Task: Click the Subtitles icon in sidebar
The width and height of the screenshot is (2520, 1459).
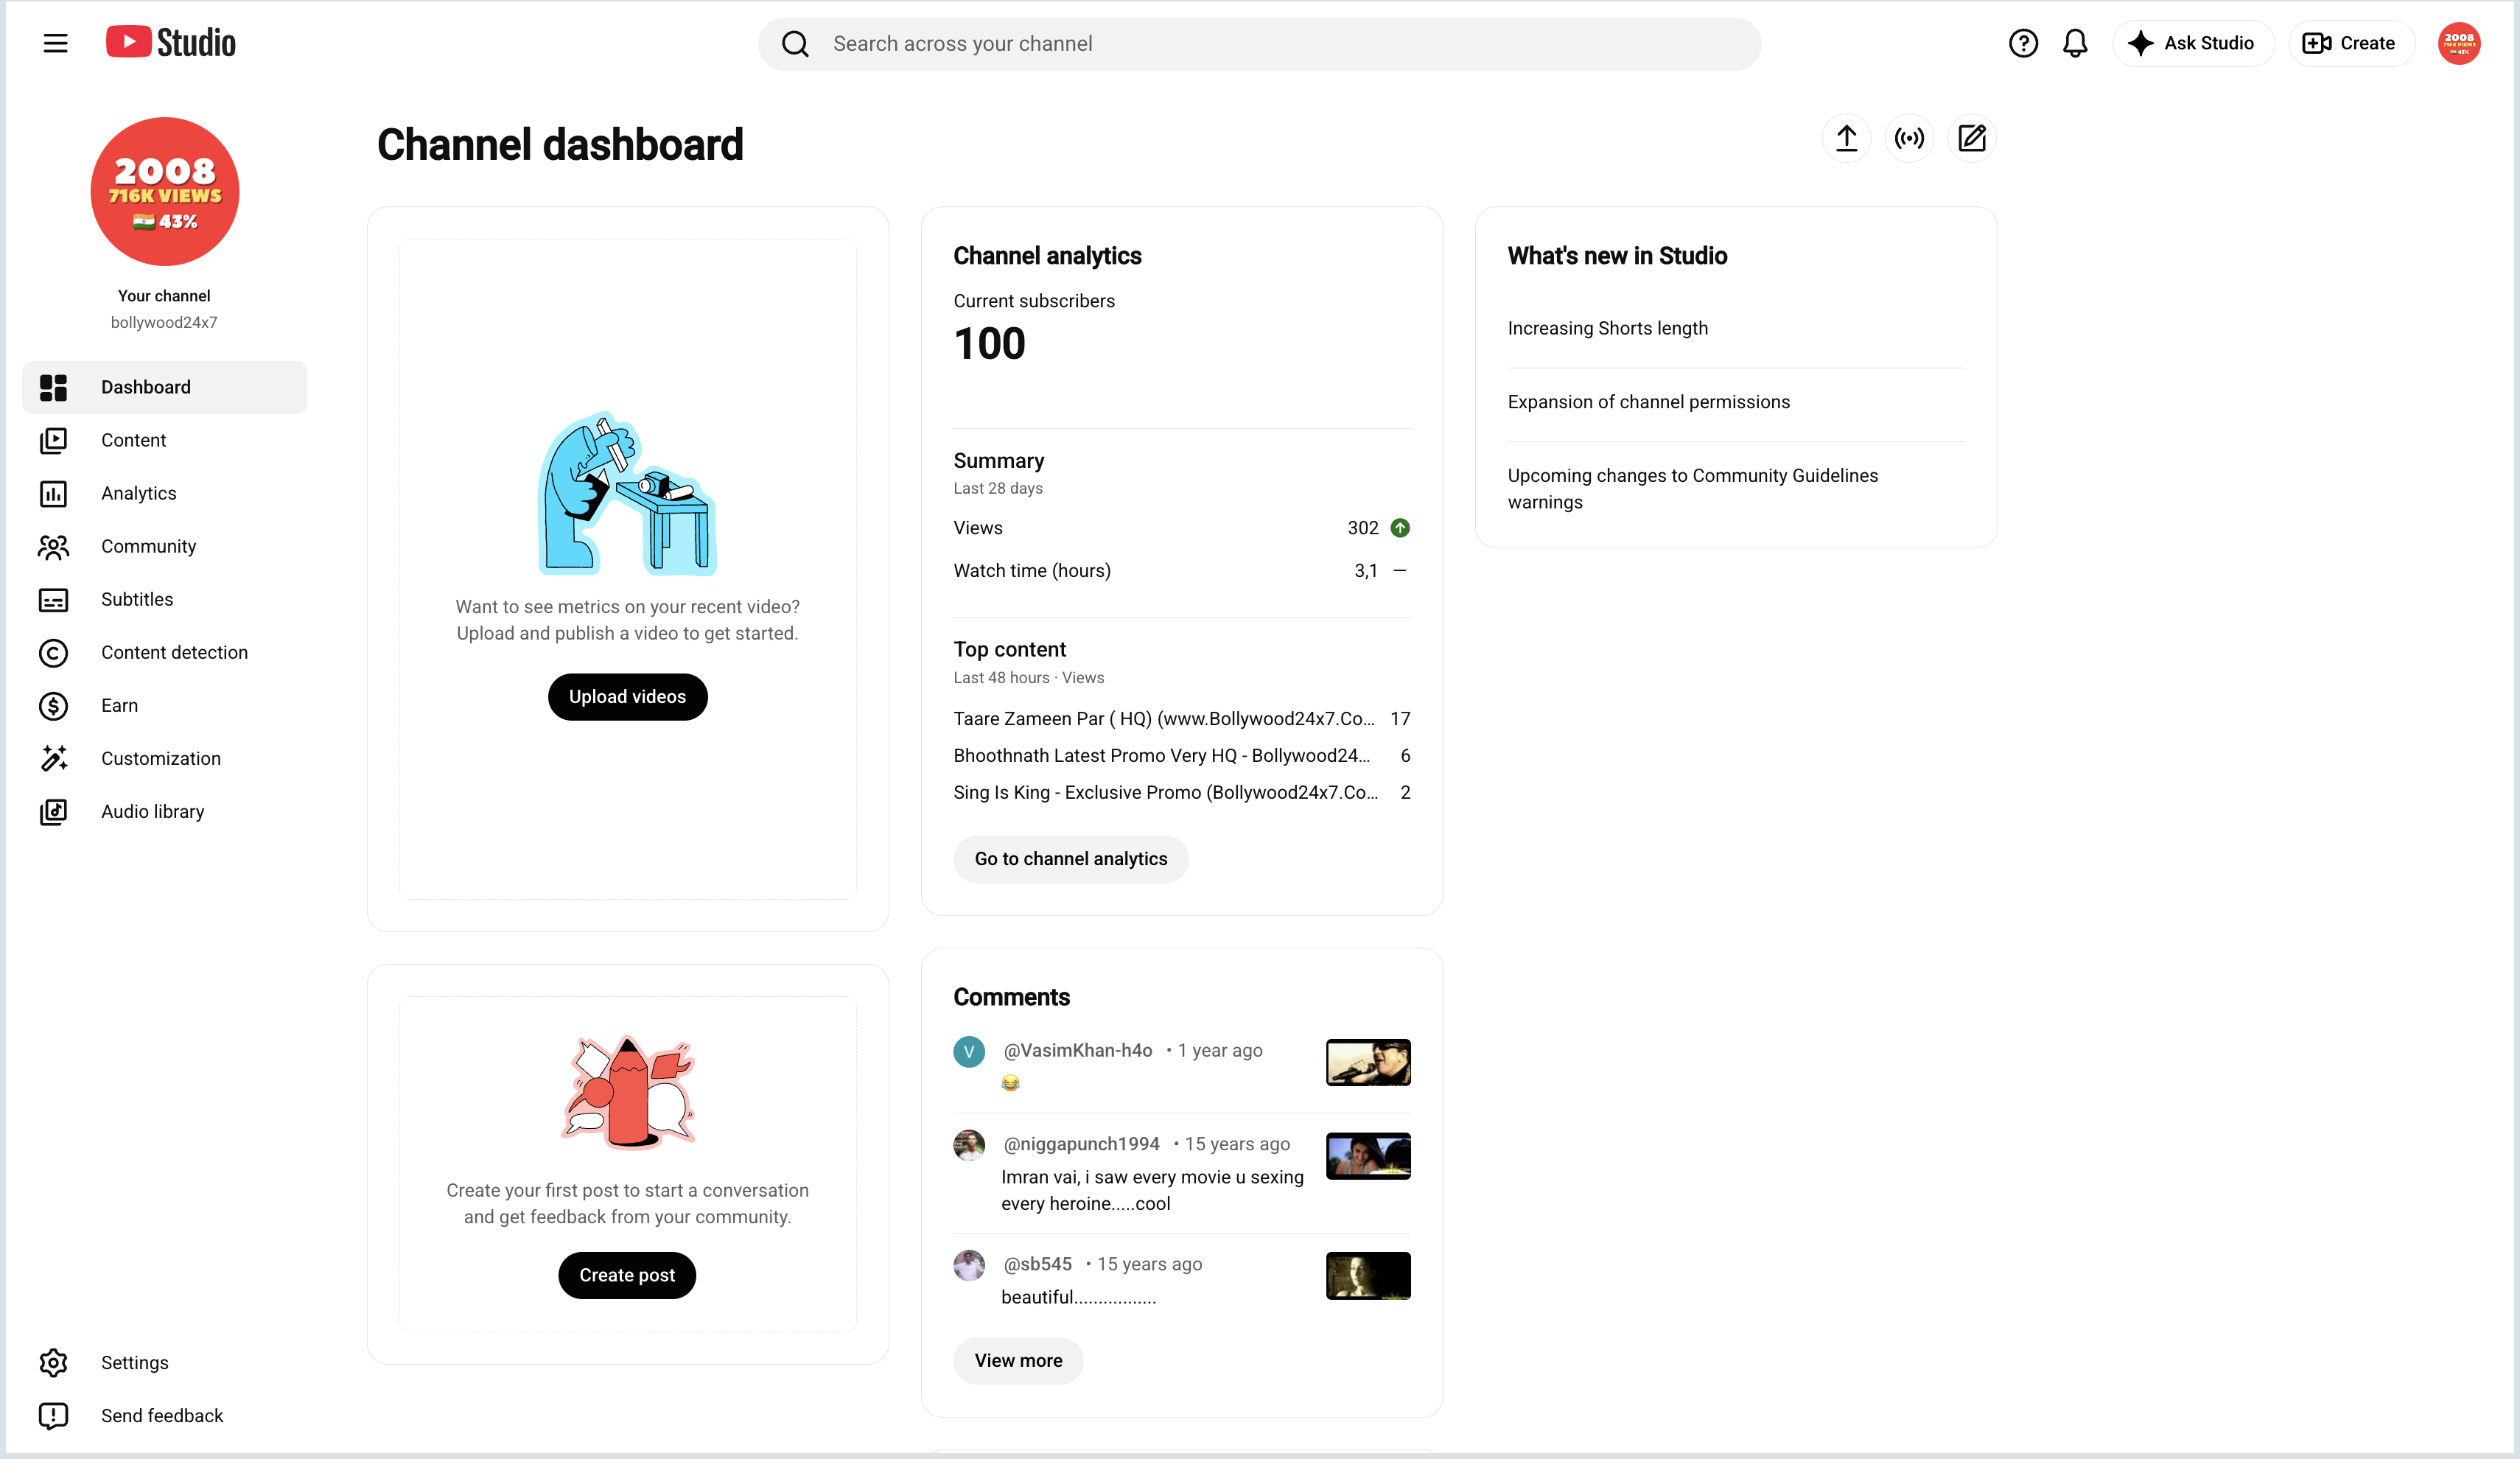Action: tap(53, 599)
